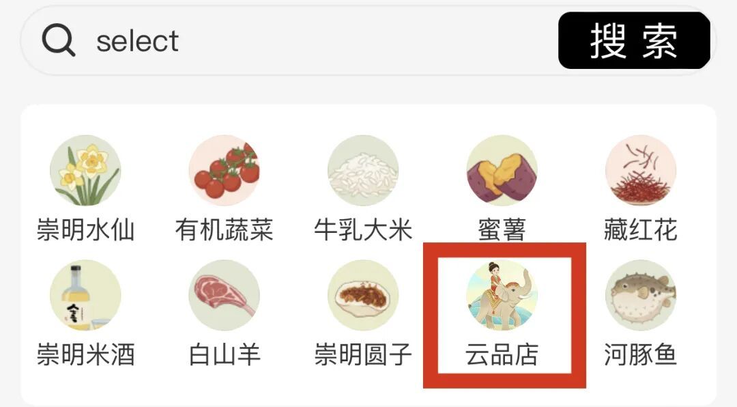Click the 云品店 text label
This screenshot has width=737, height=407.
(502, 354)
